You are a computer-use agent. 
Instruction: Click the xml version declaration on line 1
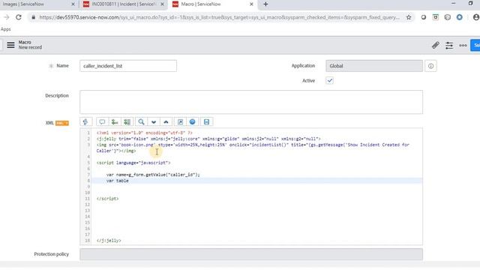coord(145,133)
